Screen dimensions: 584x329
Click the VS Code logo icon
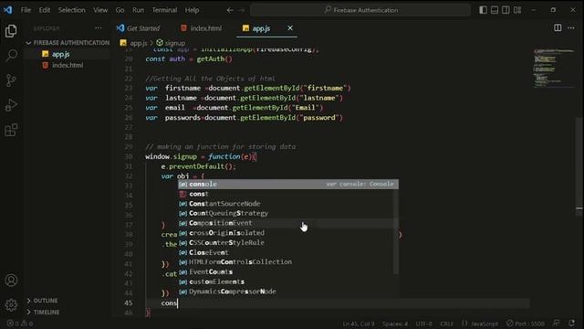[8, 10]
